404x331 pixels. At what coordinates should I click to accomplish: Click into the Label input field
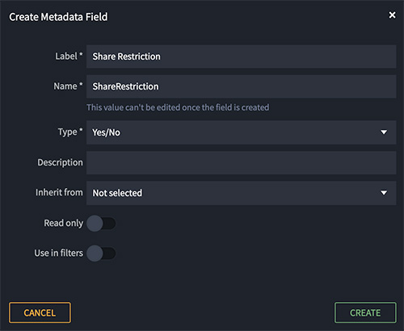pyautogui.click(x=241, y=57)
